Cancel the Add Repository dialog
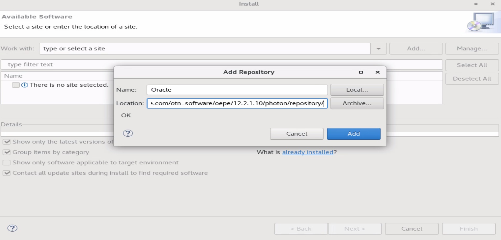 click(297, 134)
